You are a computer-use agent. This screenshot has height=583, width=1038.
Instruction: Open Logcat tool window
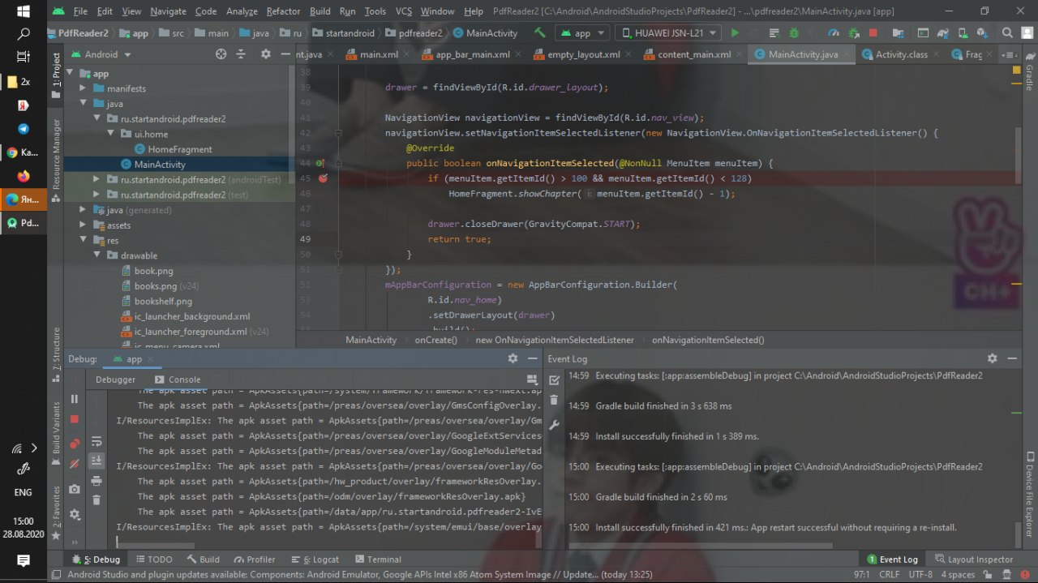[315, 559]
